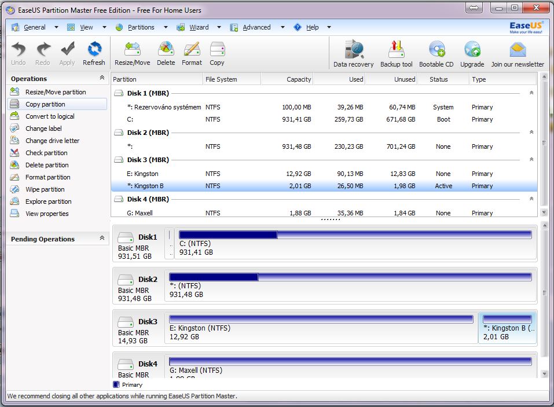Sort by the File System column header
Image resolution: width=554 pixels, height=407 pixels.
(x=232, y=79)
